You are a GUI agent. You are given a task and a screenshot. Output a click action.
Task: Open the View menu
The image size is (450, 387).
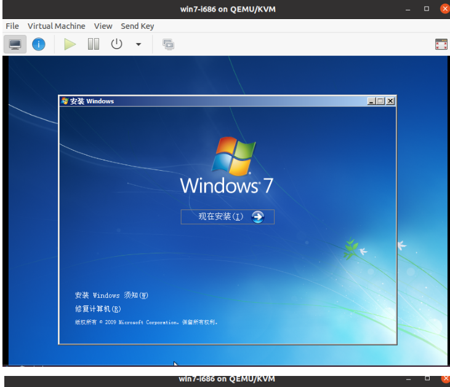pos(103,26)
